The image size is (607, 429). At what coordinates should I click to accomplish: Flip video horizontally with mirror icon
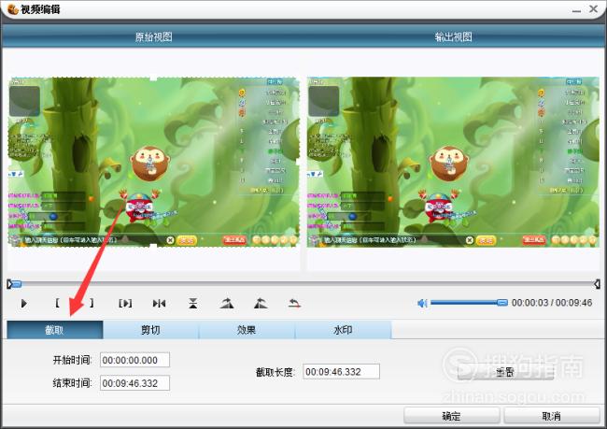[159, 304]
